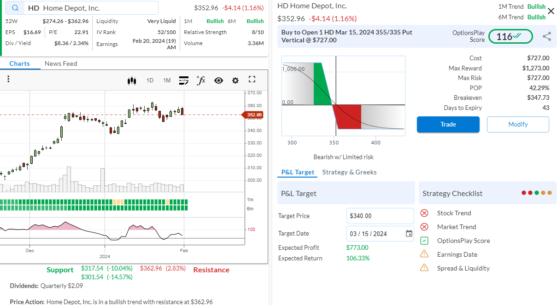Click the relative strength oscillator panel
Screen dimensions: 557x305
122,230
